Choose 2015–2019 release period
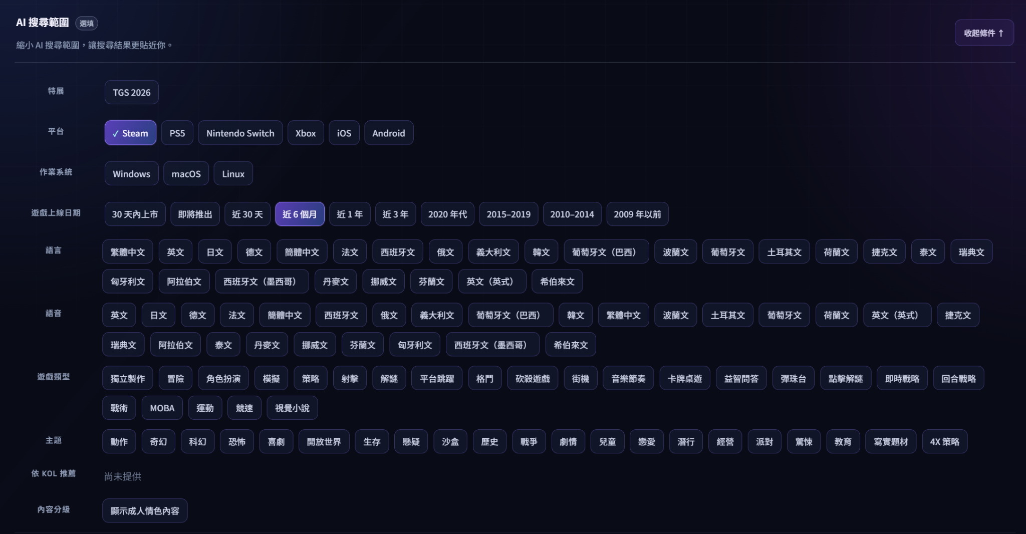The height and width of the screenshot is (534, 1026). (508, 214)
